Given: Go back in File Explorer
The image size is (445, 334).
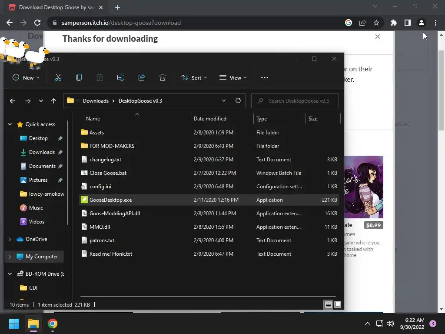Looking at the screenshot, I should click(13, 101).
